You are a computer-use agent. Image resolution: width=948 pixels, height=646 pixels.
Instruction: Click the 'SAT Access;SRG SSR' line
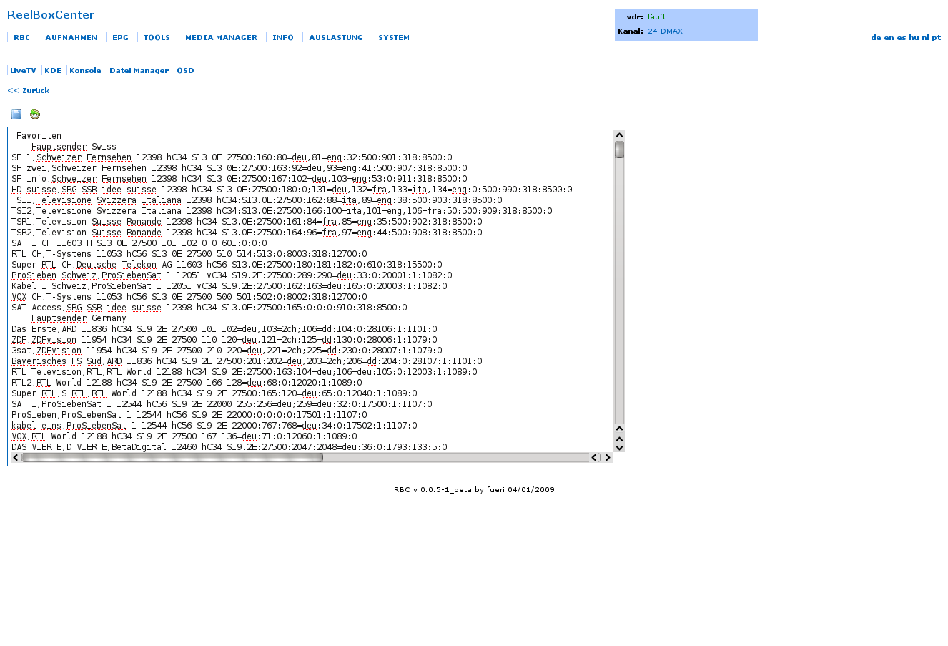click(x=209, y=308)
